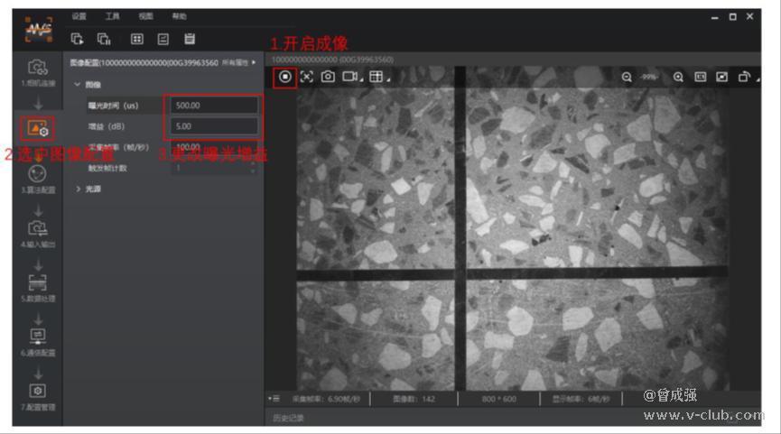Click gain field showing 5.00
The width and height of the screenshot is (781, 434).
[215, 126]
